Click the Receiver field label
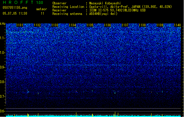 pos(59,10)
